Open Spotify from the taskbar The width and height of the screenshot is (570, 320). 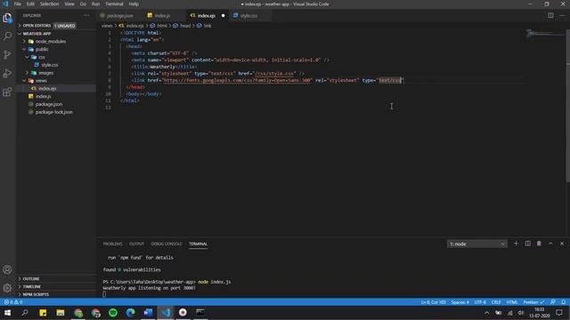[x=113, y=312]
